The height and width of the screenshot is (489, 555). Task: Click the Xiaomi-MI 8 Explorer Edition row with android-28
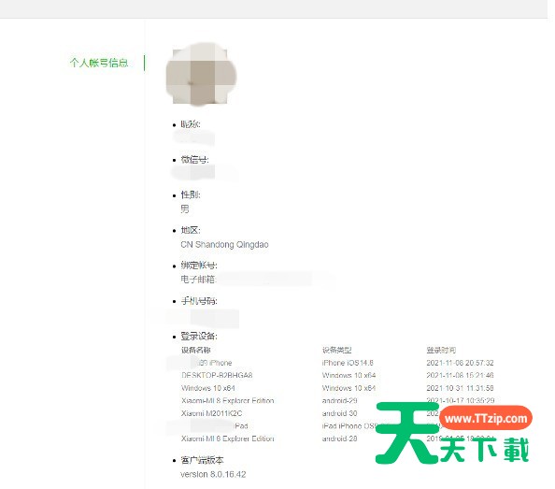click(x=228, y=439)
